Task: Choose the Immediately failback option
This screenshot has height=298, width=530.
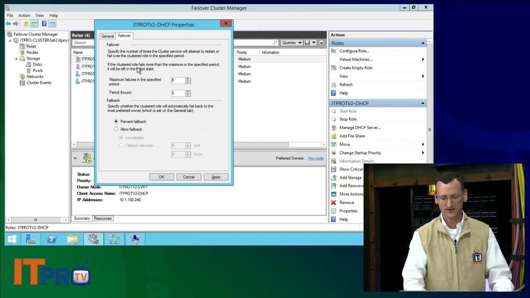Action: tap(121, 137)
